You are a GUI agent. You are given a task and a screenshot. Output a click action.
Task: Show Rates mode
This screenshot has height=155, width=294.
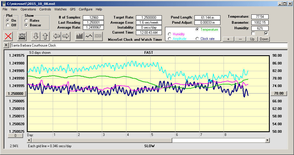coord(26,21)
